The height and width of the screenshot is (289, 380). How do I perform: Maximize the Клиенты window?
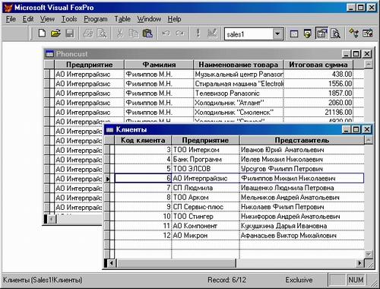tap(356, 130)
